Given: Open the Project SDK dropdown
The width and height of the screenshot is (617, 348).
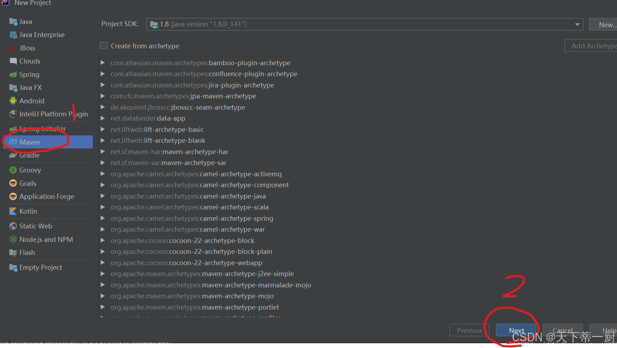Looking at the screenshot, I should [x=577, y=24].
